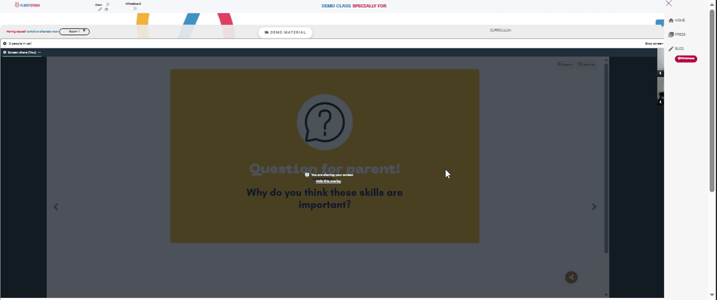Click bottom participant video thumbnail
Image resolution: width=717 pixels, height=300 pixels.
[660, 91]
